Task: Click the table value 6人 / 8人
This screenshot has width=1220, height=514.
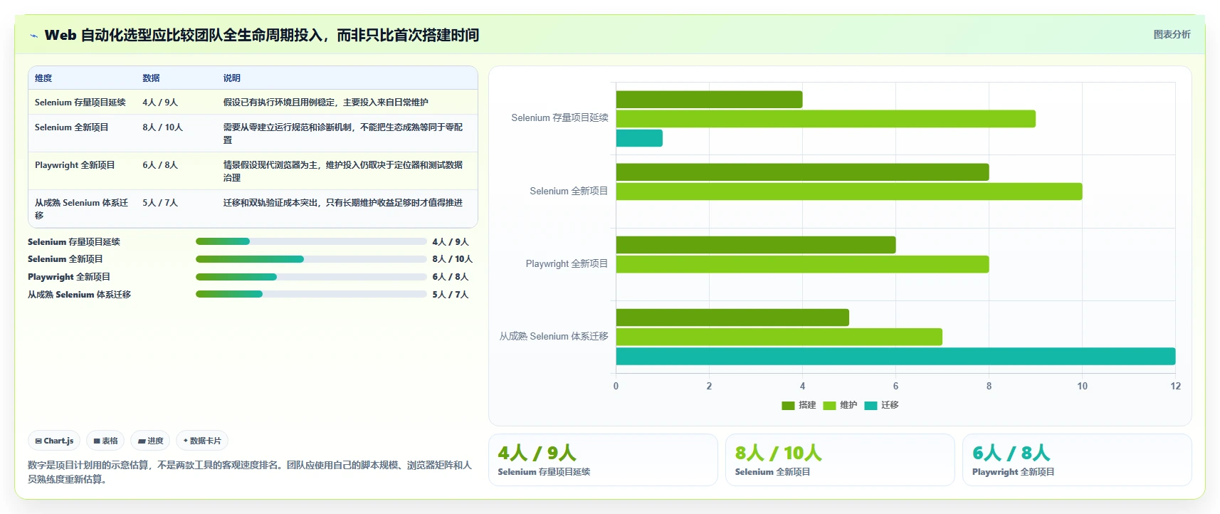Action: (x=160, y=165)
